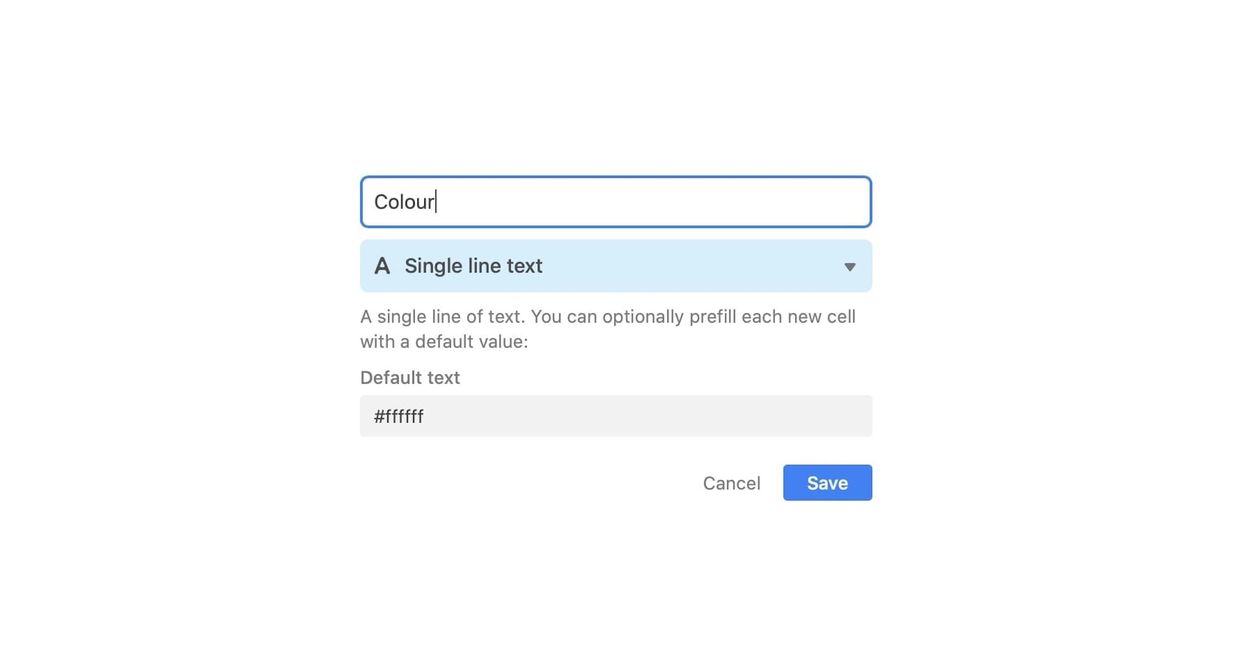Viewport: 1242px width, 657px height.
Task: Confirm changes with Save
Action: tap(827, 482)
